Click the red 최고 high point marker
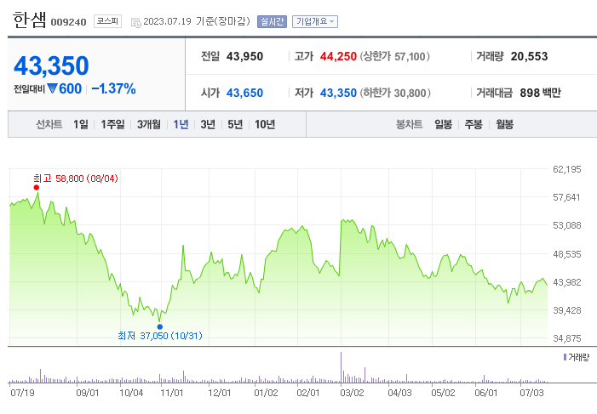 [x=36, y=187]
